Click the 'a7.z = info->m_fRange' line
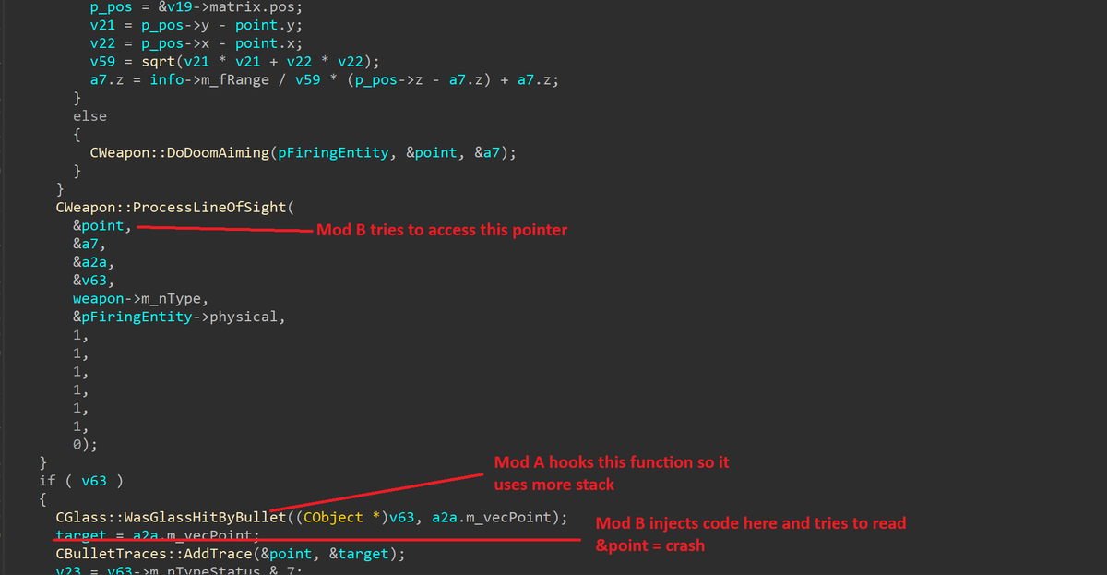1107x575 pixels. (x=324, y=80)
